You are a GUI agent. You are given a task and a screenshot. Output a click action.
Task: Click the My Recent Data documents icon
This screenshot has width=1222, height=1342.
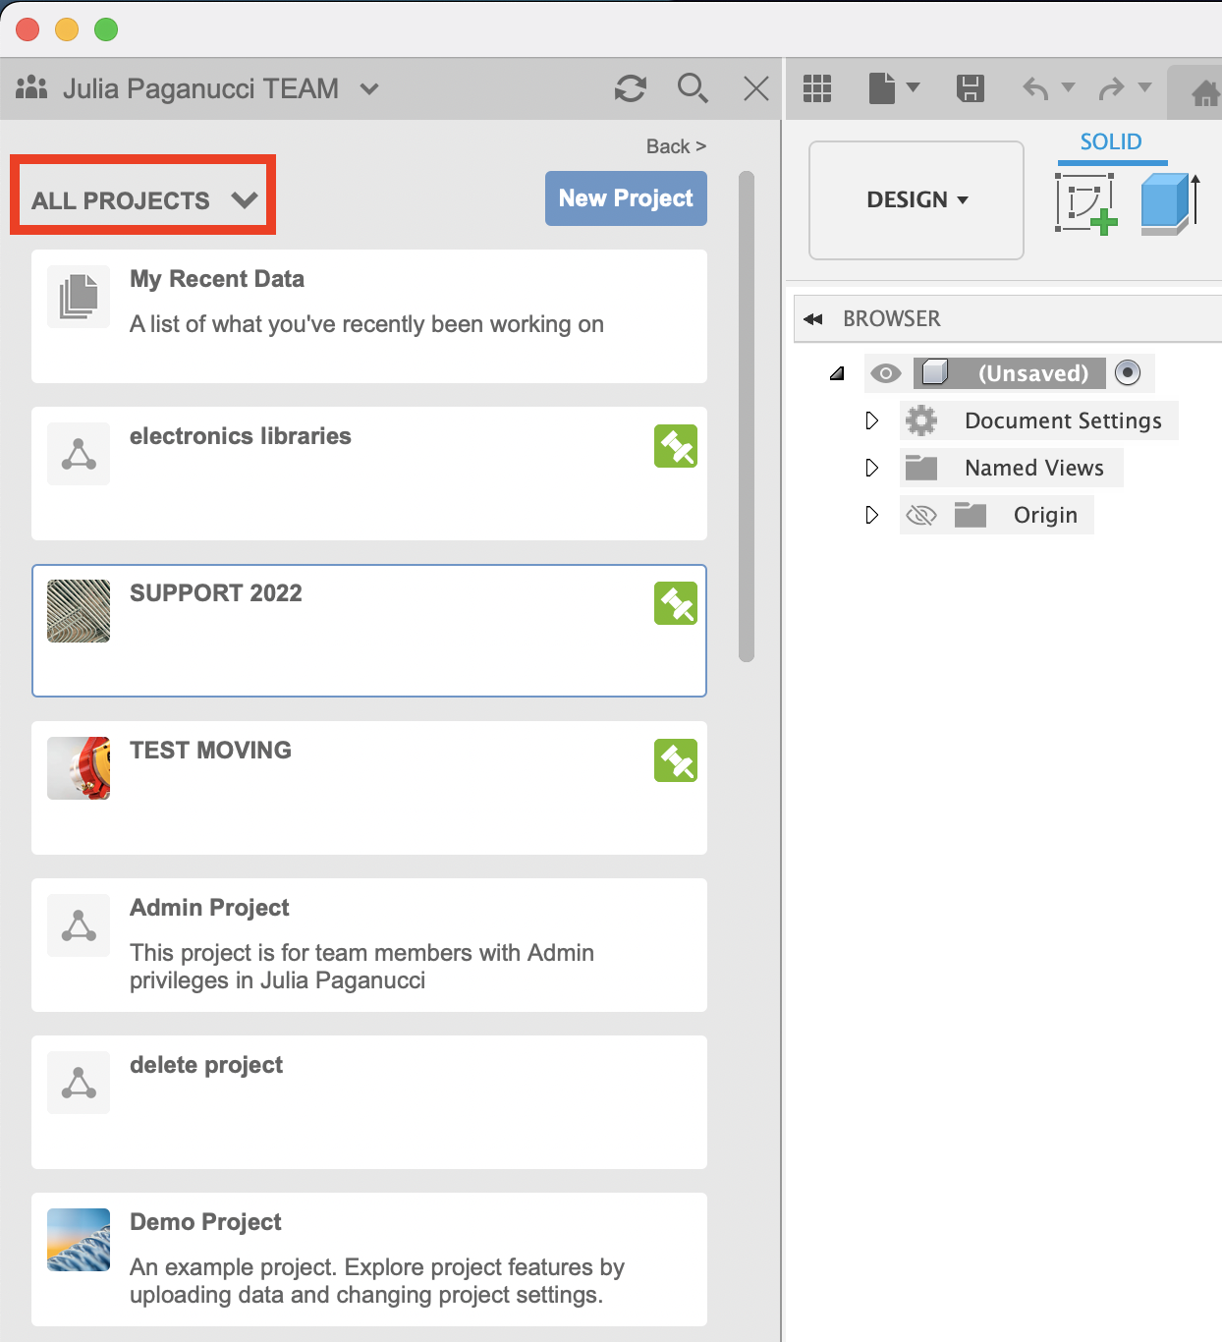coord(79,297)
